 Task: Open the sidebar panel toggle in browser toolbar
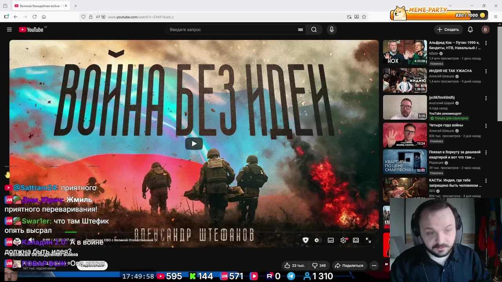click(x=6, y=17)
